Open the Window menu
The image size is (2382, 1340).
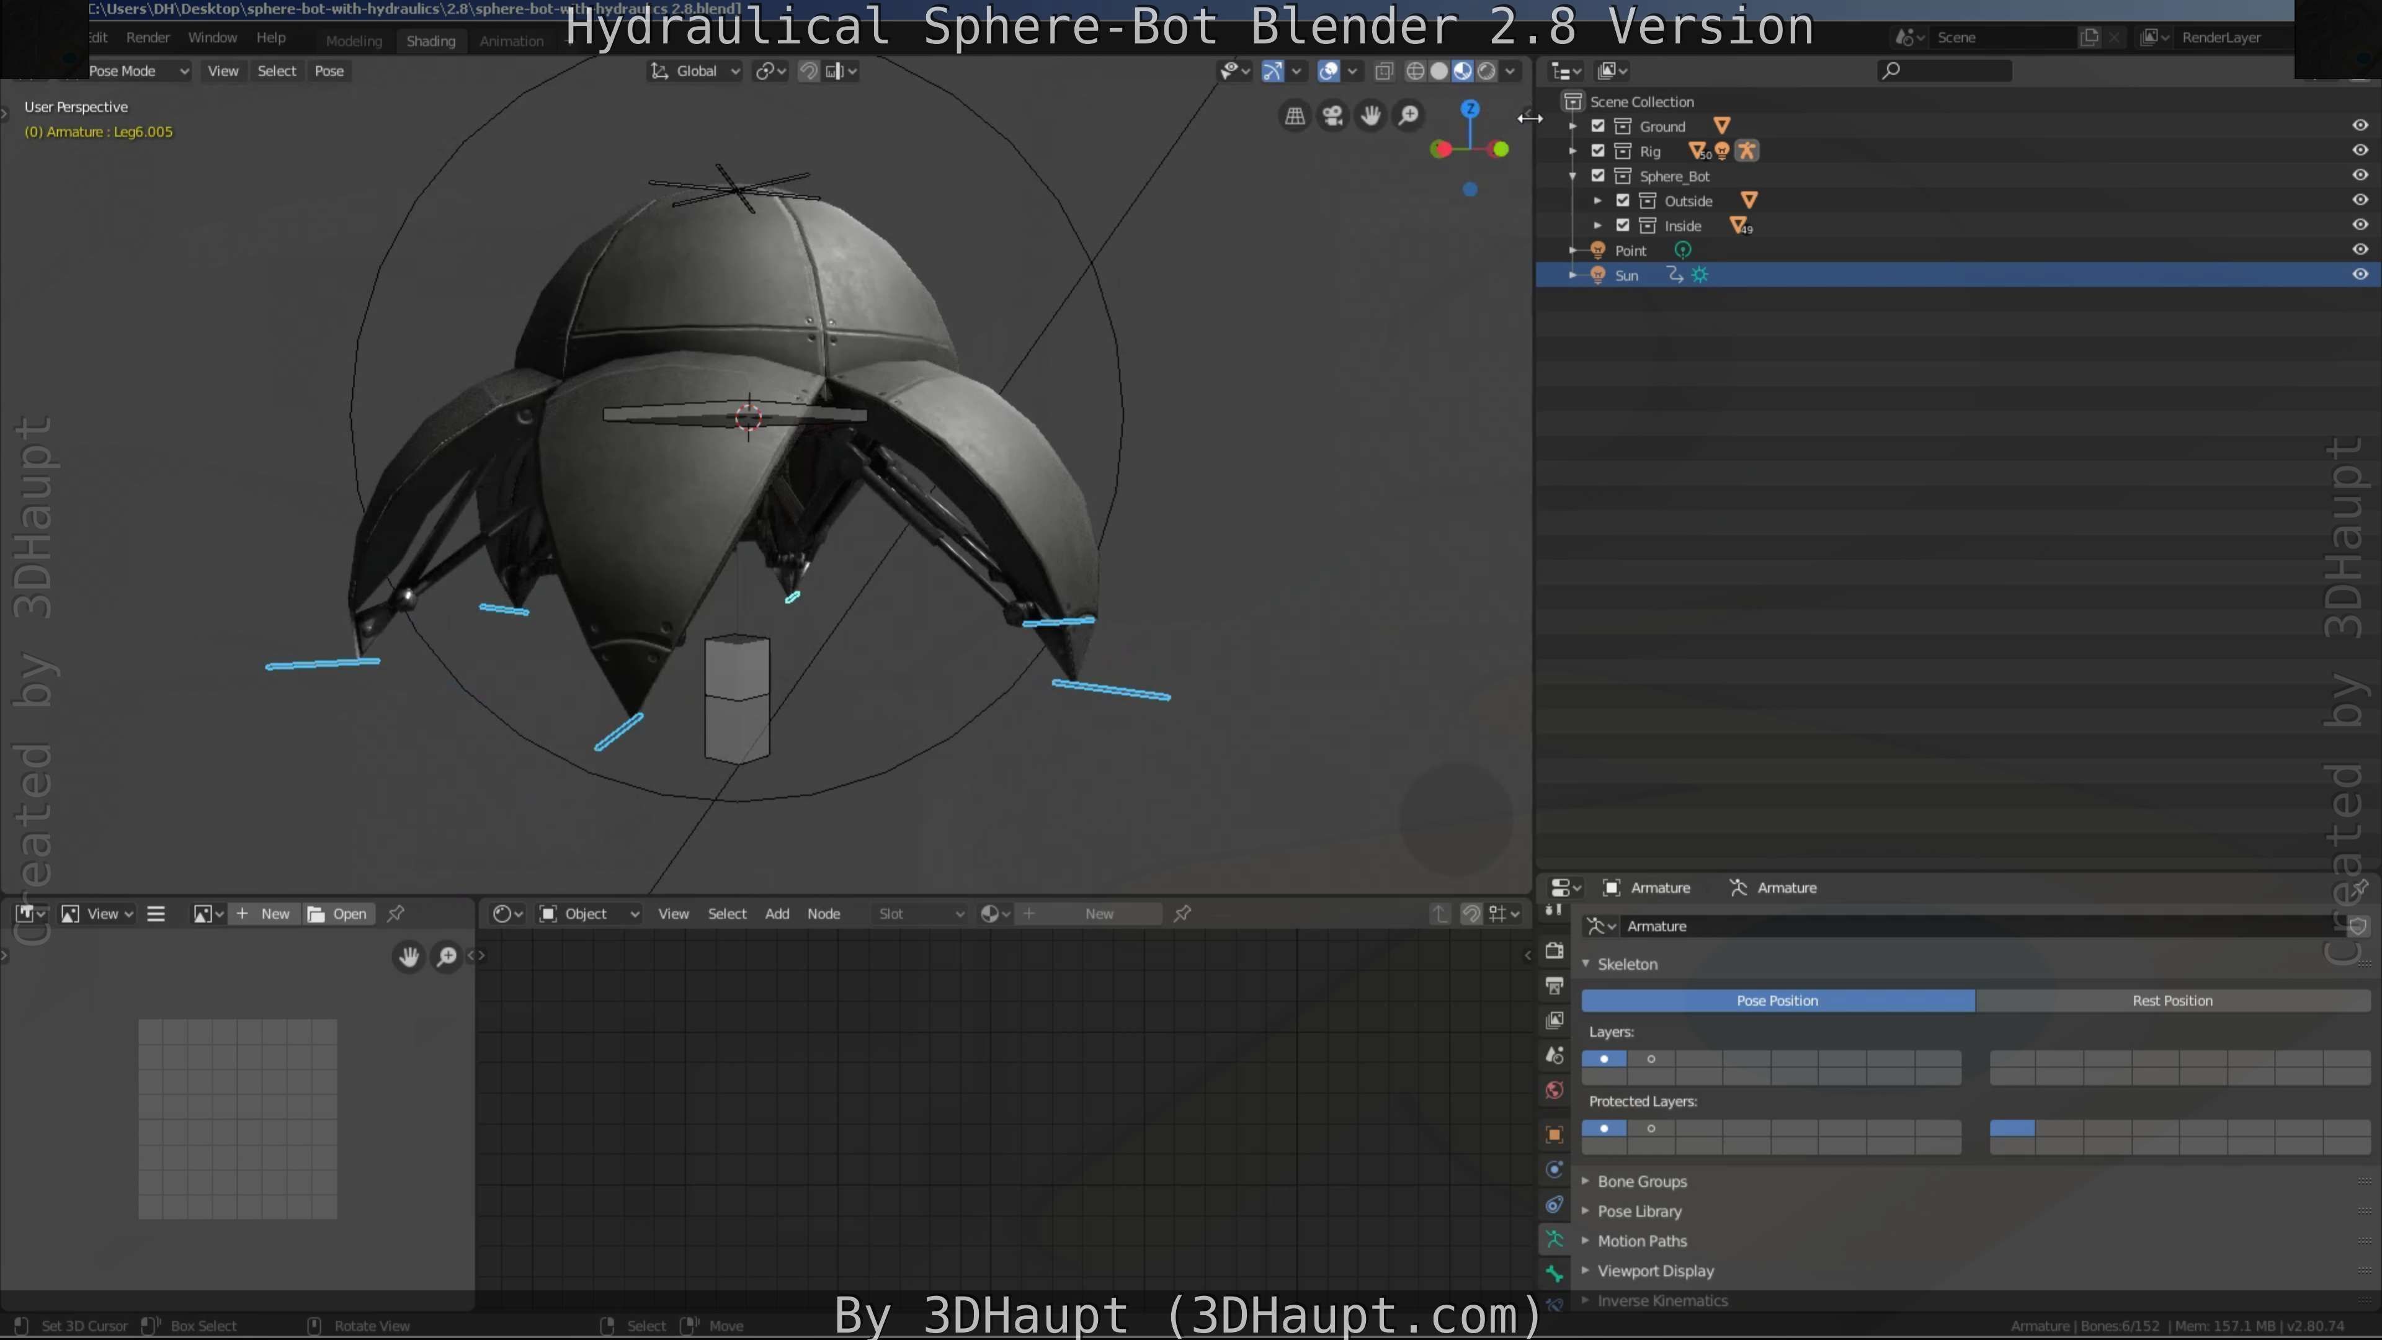[x=213, y=38]
